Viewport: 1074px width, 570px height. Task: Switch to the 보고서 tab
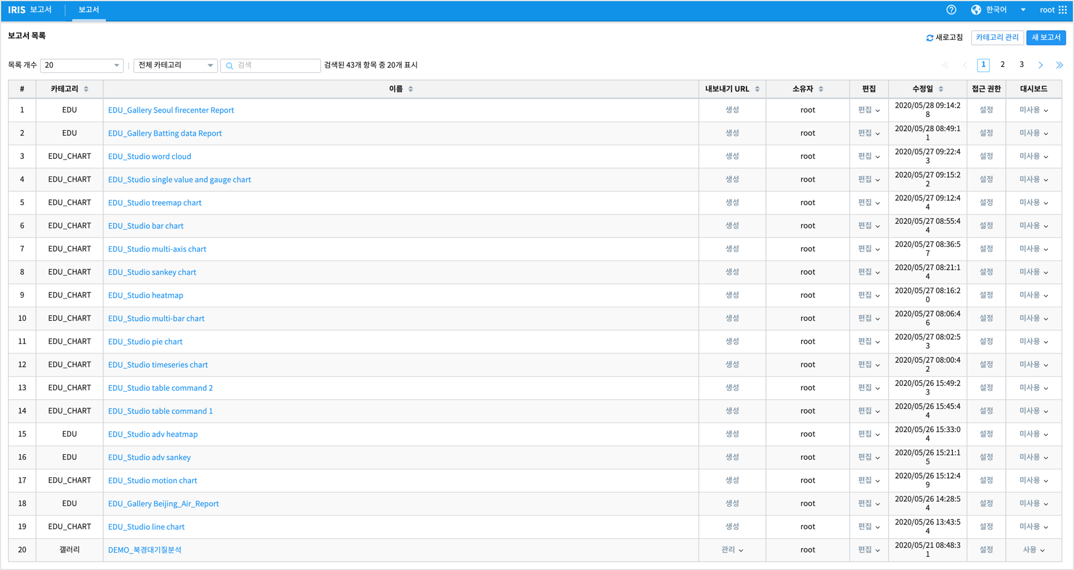89,10
